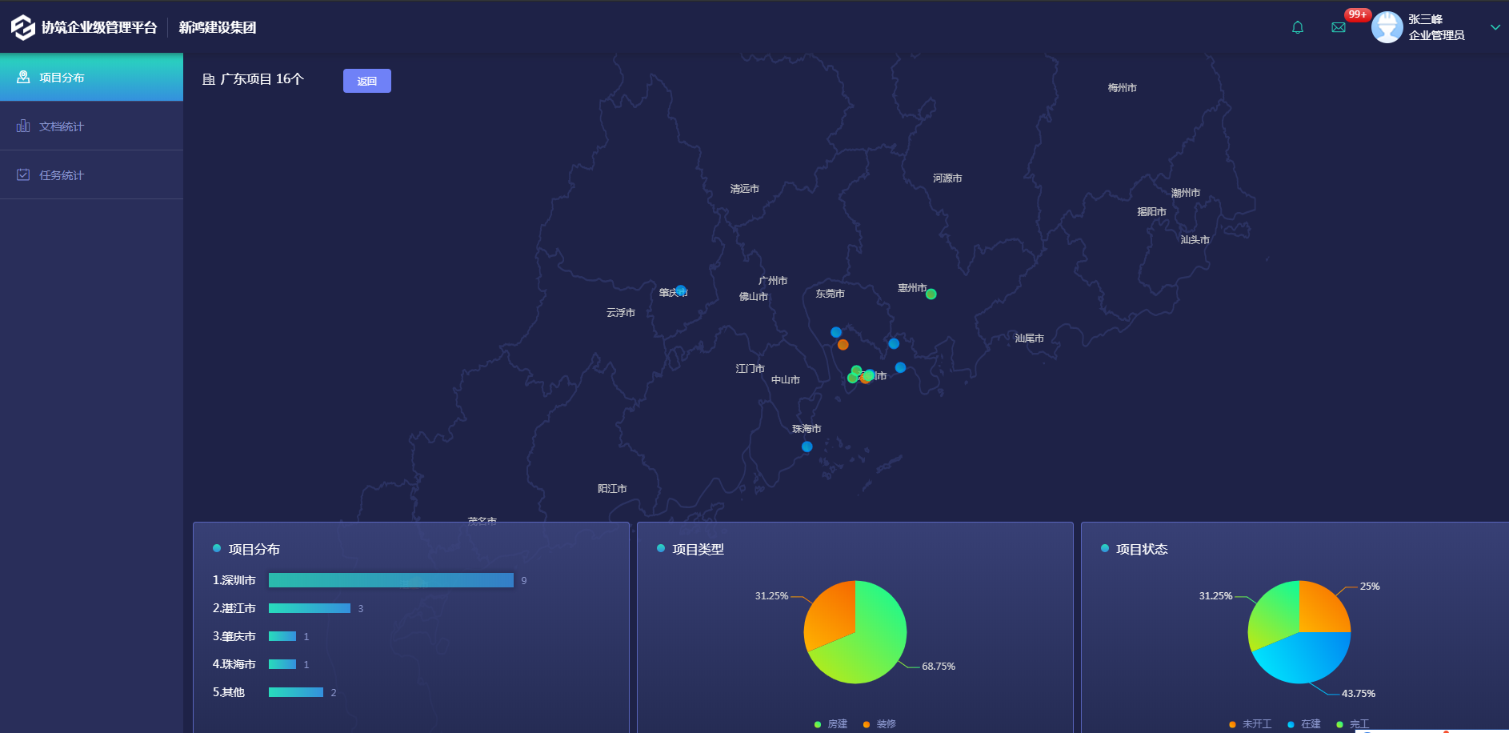Select the green project marker beside 惠州市

[x=931, y=294]
